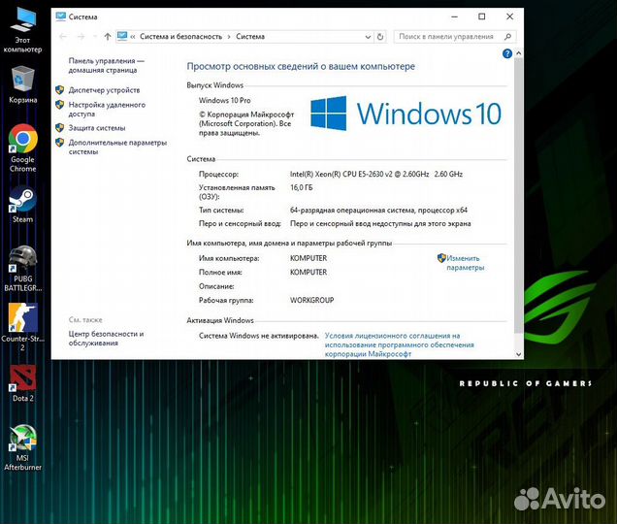Screen dimensions: 617x524
Task: Click the refresh button in address bar
Action: [x=380, y=37]
